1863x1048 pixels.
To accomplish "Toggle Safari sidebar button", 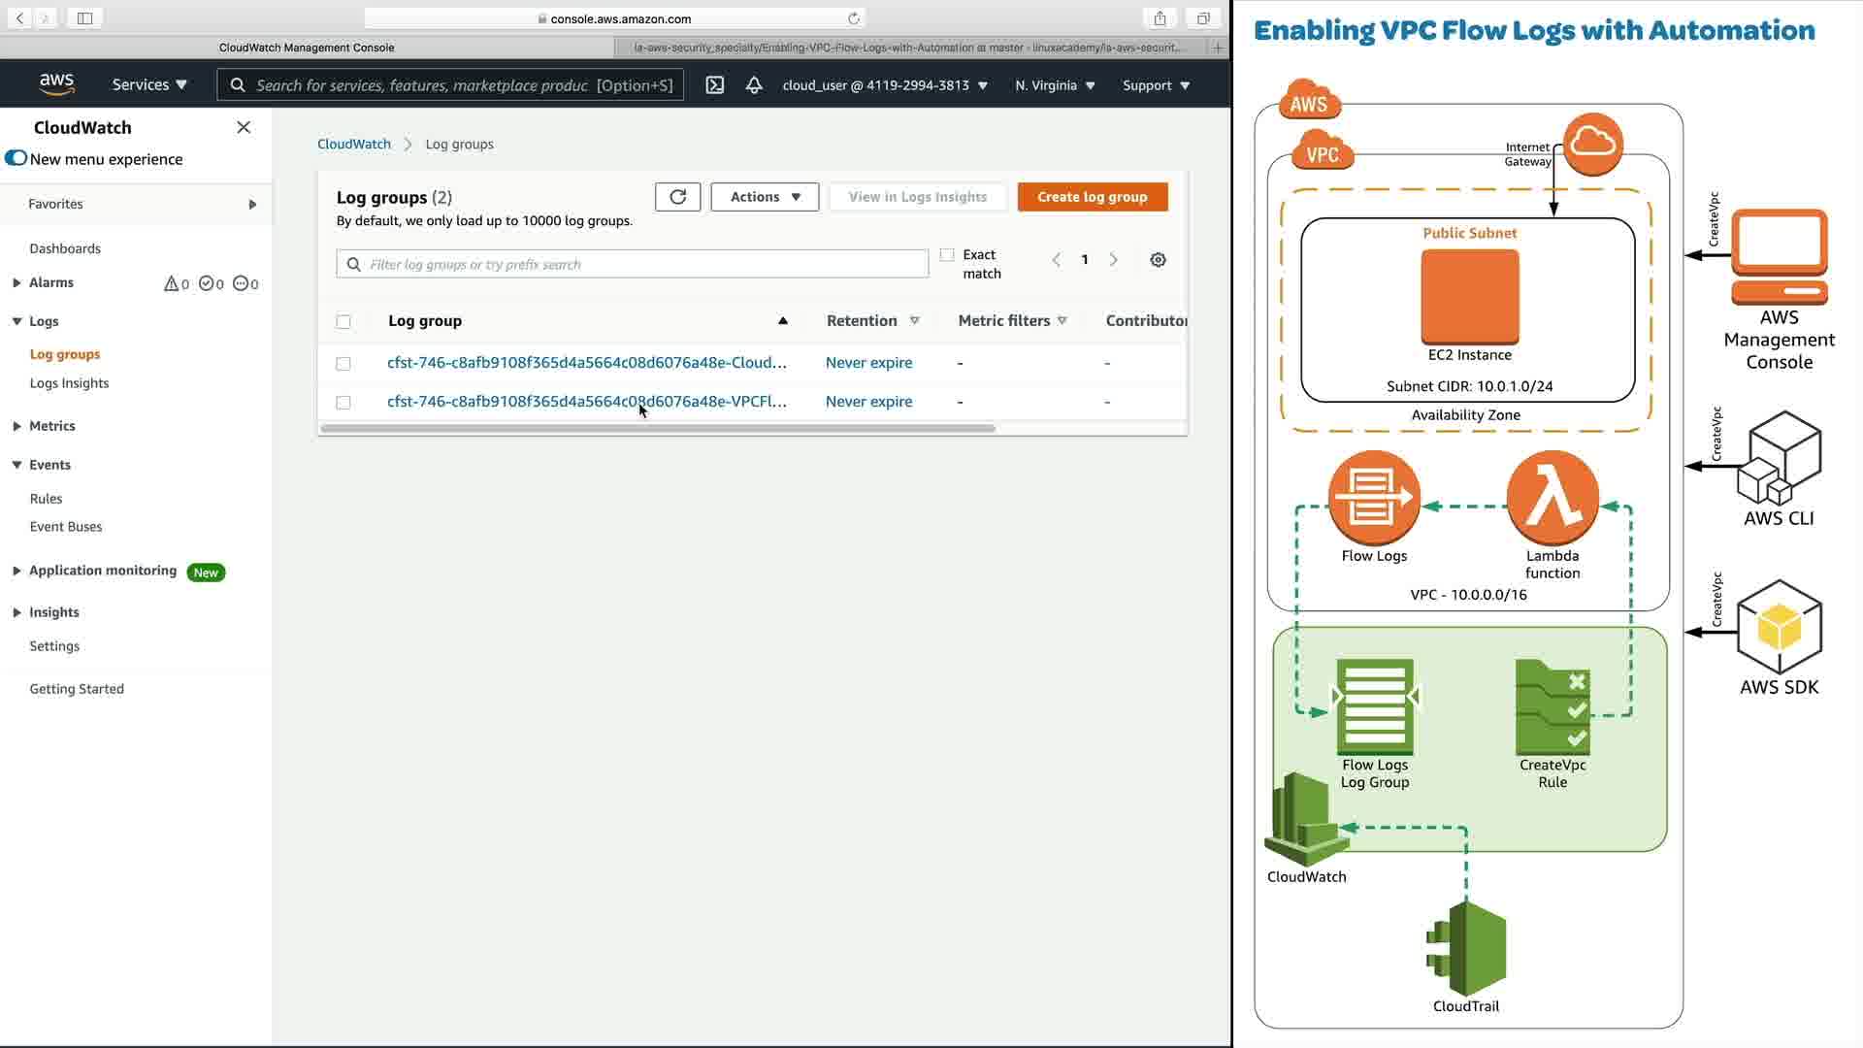I will pos(84,18).
